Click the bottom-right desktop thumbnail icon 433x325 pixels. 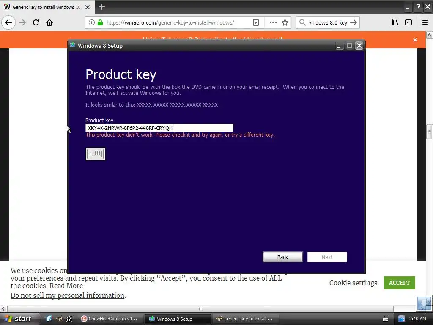point(424,303)
